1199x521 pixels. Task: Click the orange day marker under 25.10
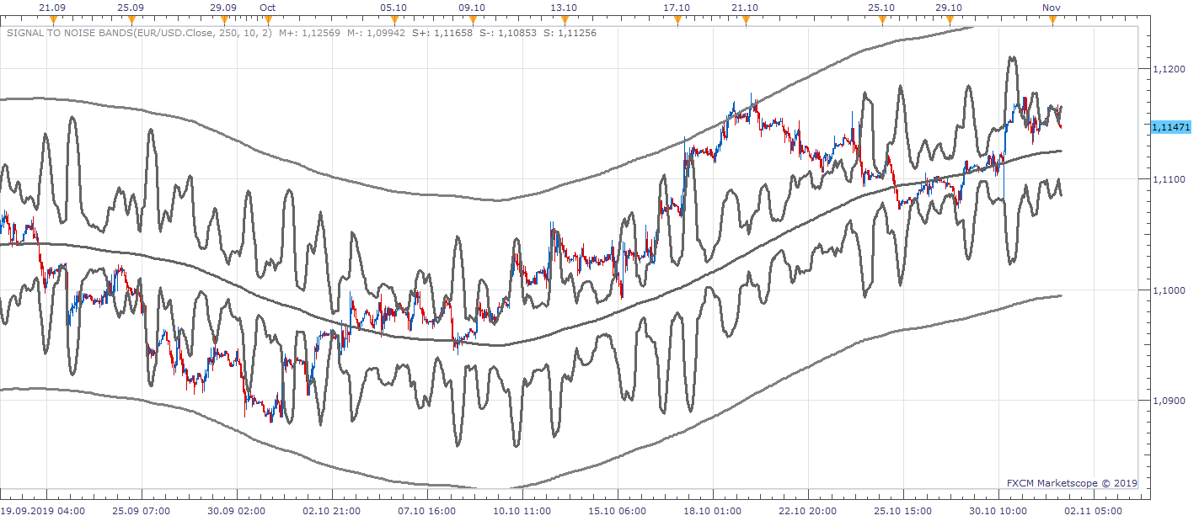(882, 19)
